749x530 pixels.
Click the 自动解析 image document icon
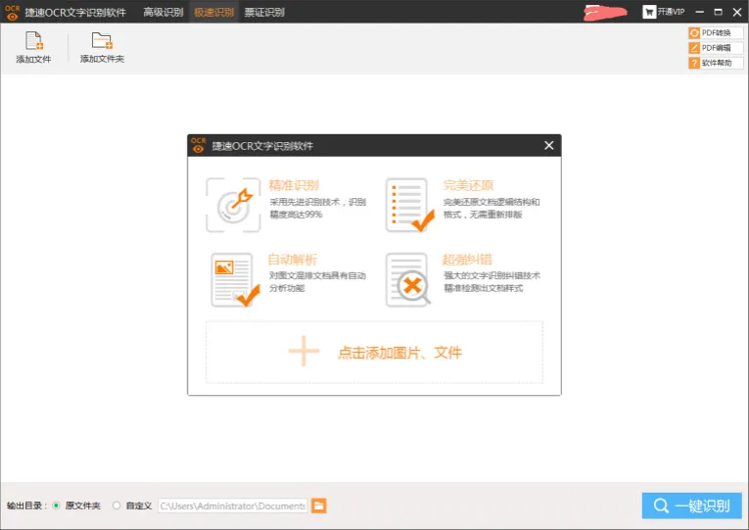pos(233,280)
